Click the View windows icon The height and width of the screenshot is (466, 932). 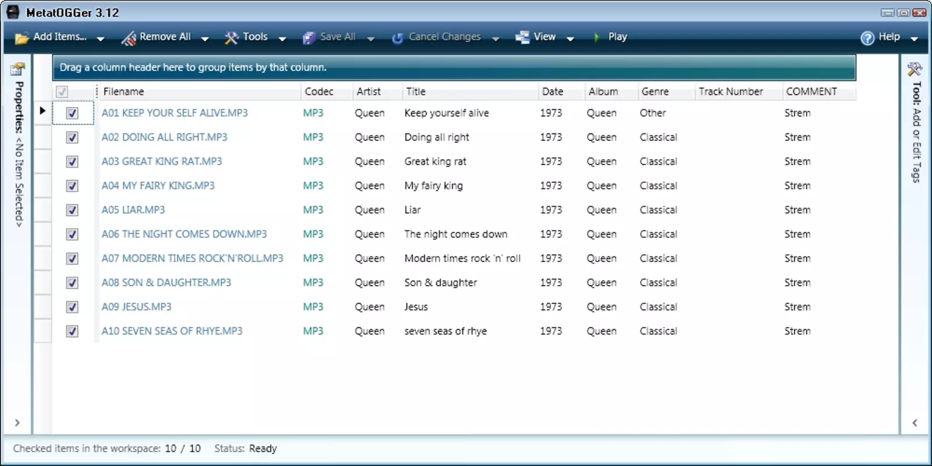(522, 37)
